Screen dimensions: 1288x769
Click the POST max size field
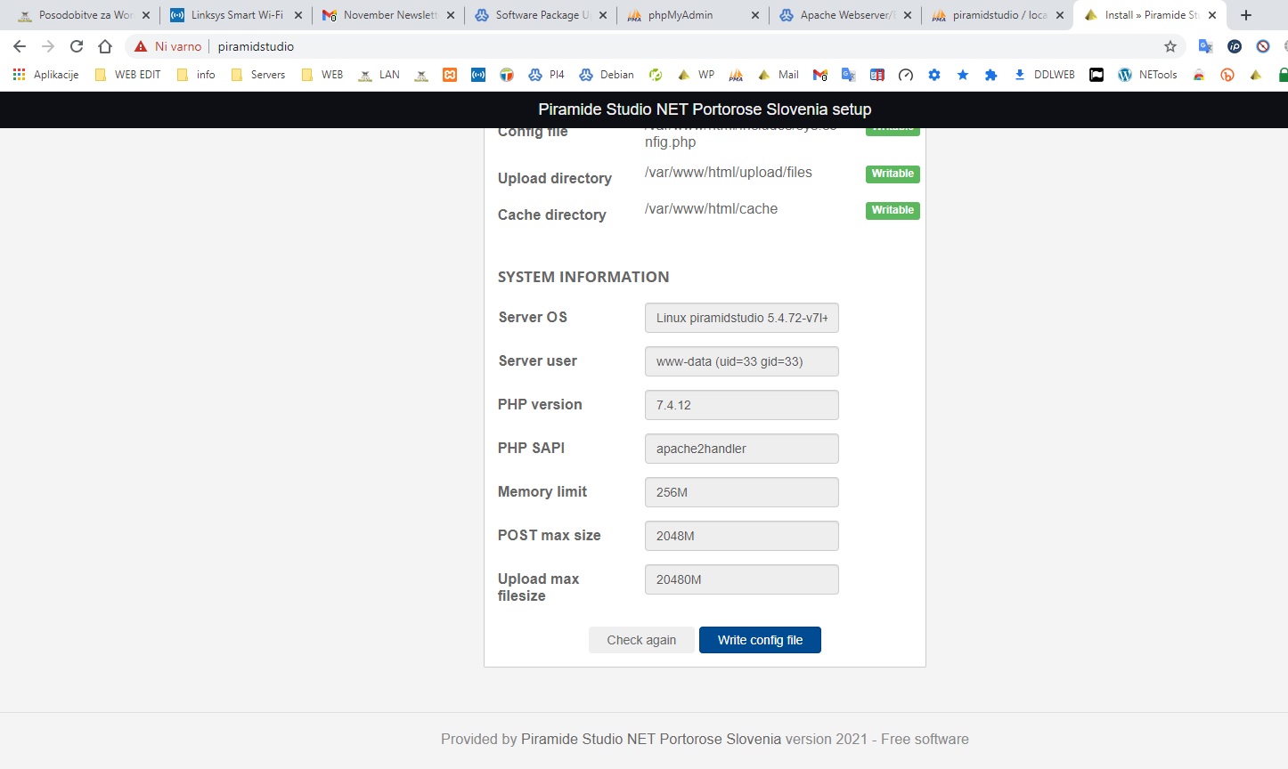click(741, 536)
